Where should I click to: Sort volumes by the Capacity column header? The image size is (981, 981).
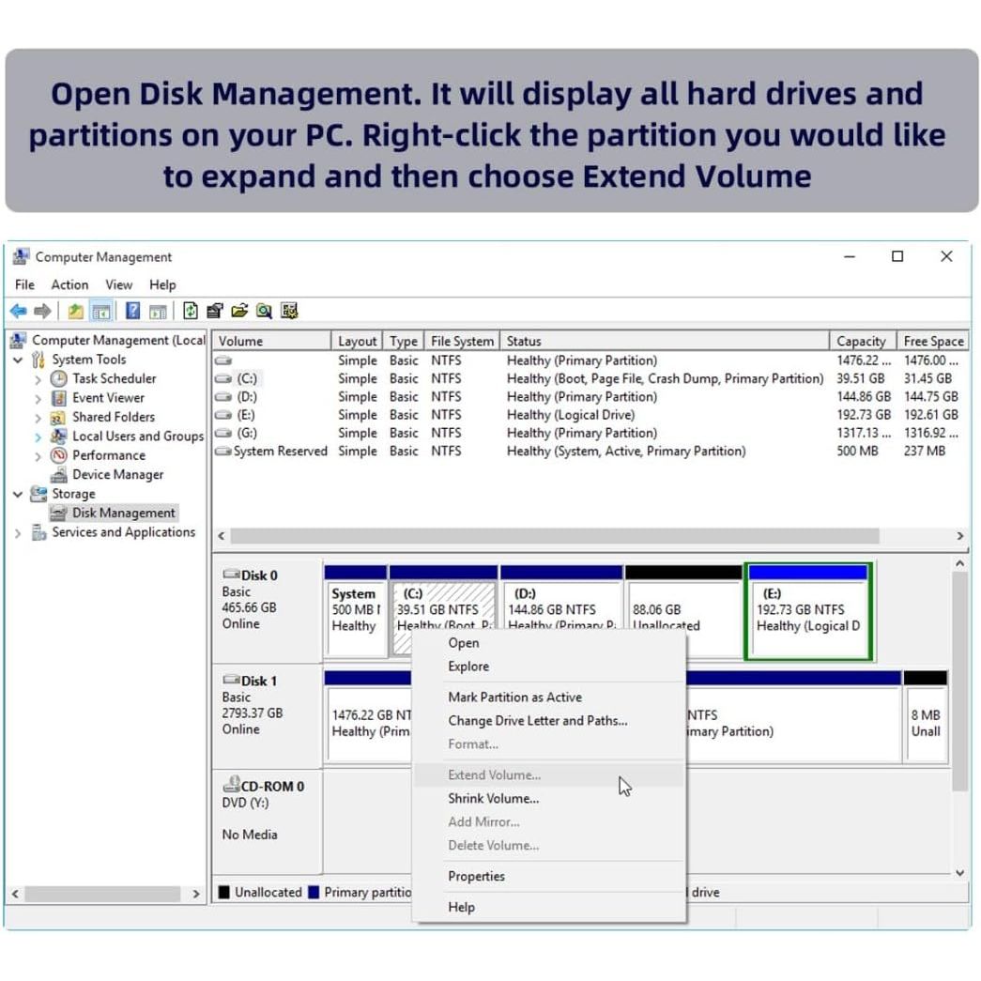pyautogui.click(x=860, y=341)
